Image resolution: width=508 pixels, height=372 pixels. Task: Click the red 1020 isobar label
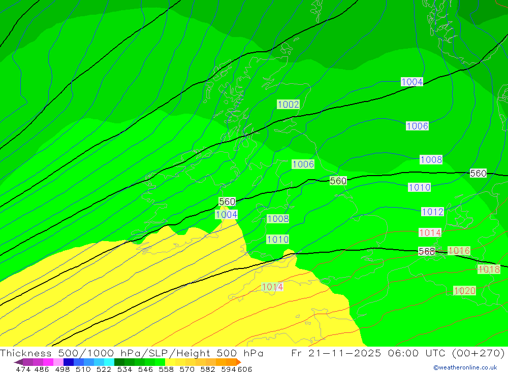tap(465, 291)
